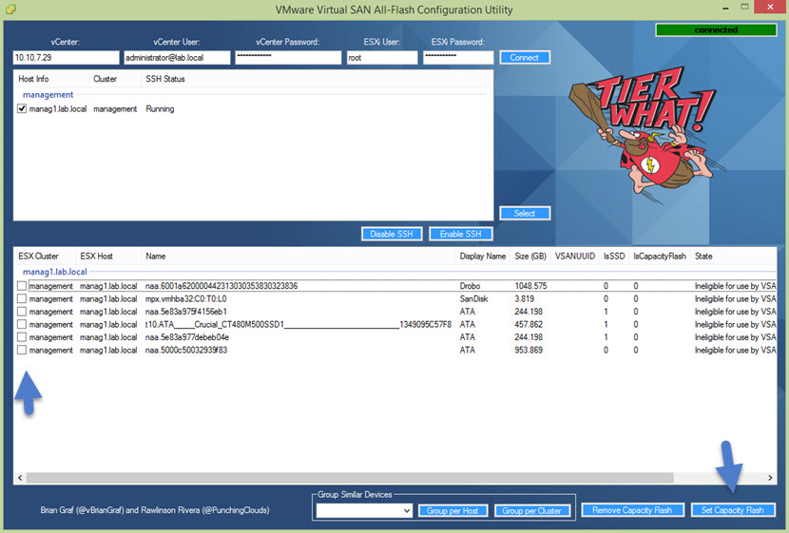Click the naa.6001a62000044231303035383032 3836 device name
This screenshot has height=533, width=789.
tap(221, 286)
